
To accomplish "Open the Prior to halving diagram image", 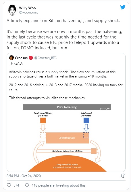I will point(67,138).
